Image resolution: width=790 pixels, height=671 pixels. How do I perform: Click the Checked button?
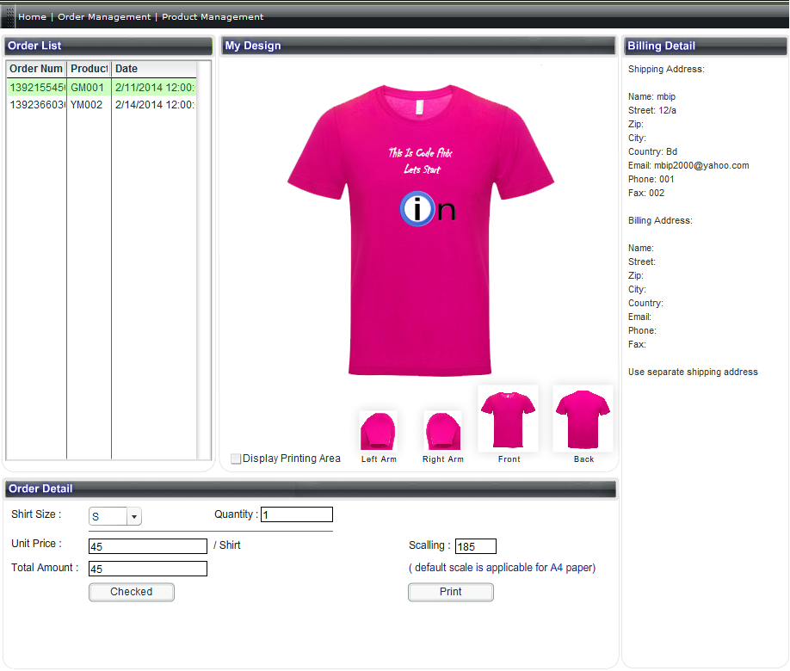point(132,592)
